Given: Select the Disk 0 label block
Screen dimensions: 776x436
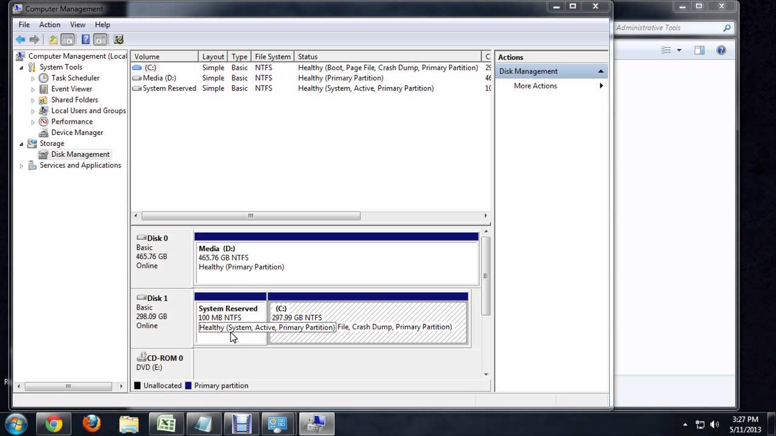Looking at the screenshot, I should tap(162, 259).
